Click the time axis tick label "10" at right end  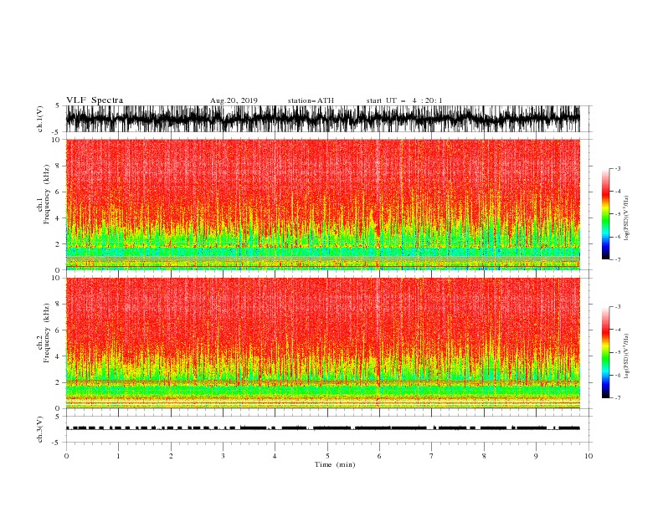(x=588, y=456)
